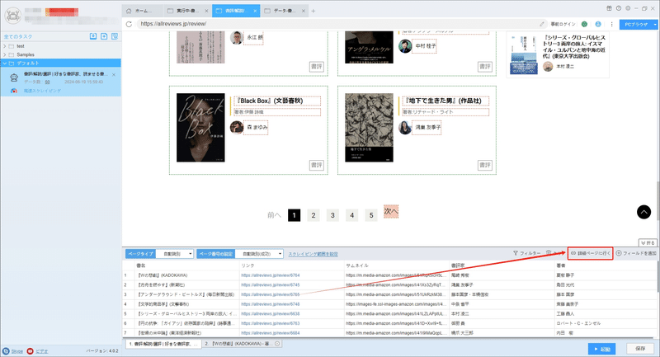Image resolution: width=660 pixels, height=357 pixels.
Task: Go to page 5 in pagination
Action: click(371, 215)
